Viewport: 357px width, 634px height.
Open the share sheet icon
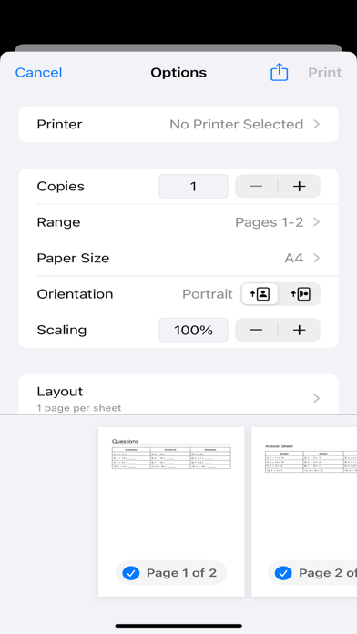[x=279, y=72]
